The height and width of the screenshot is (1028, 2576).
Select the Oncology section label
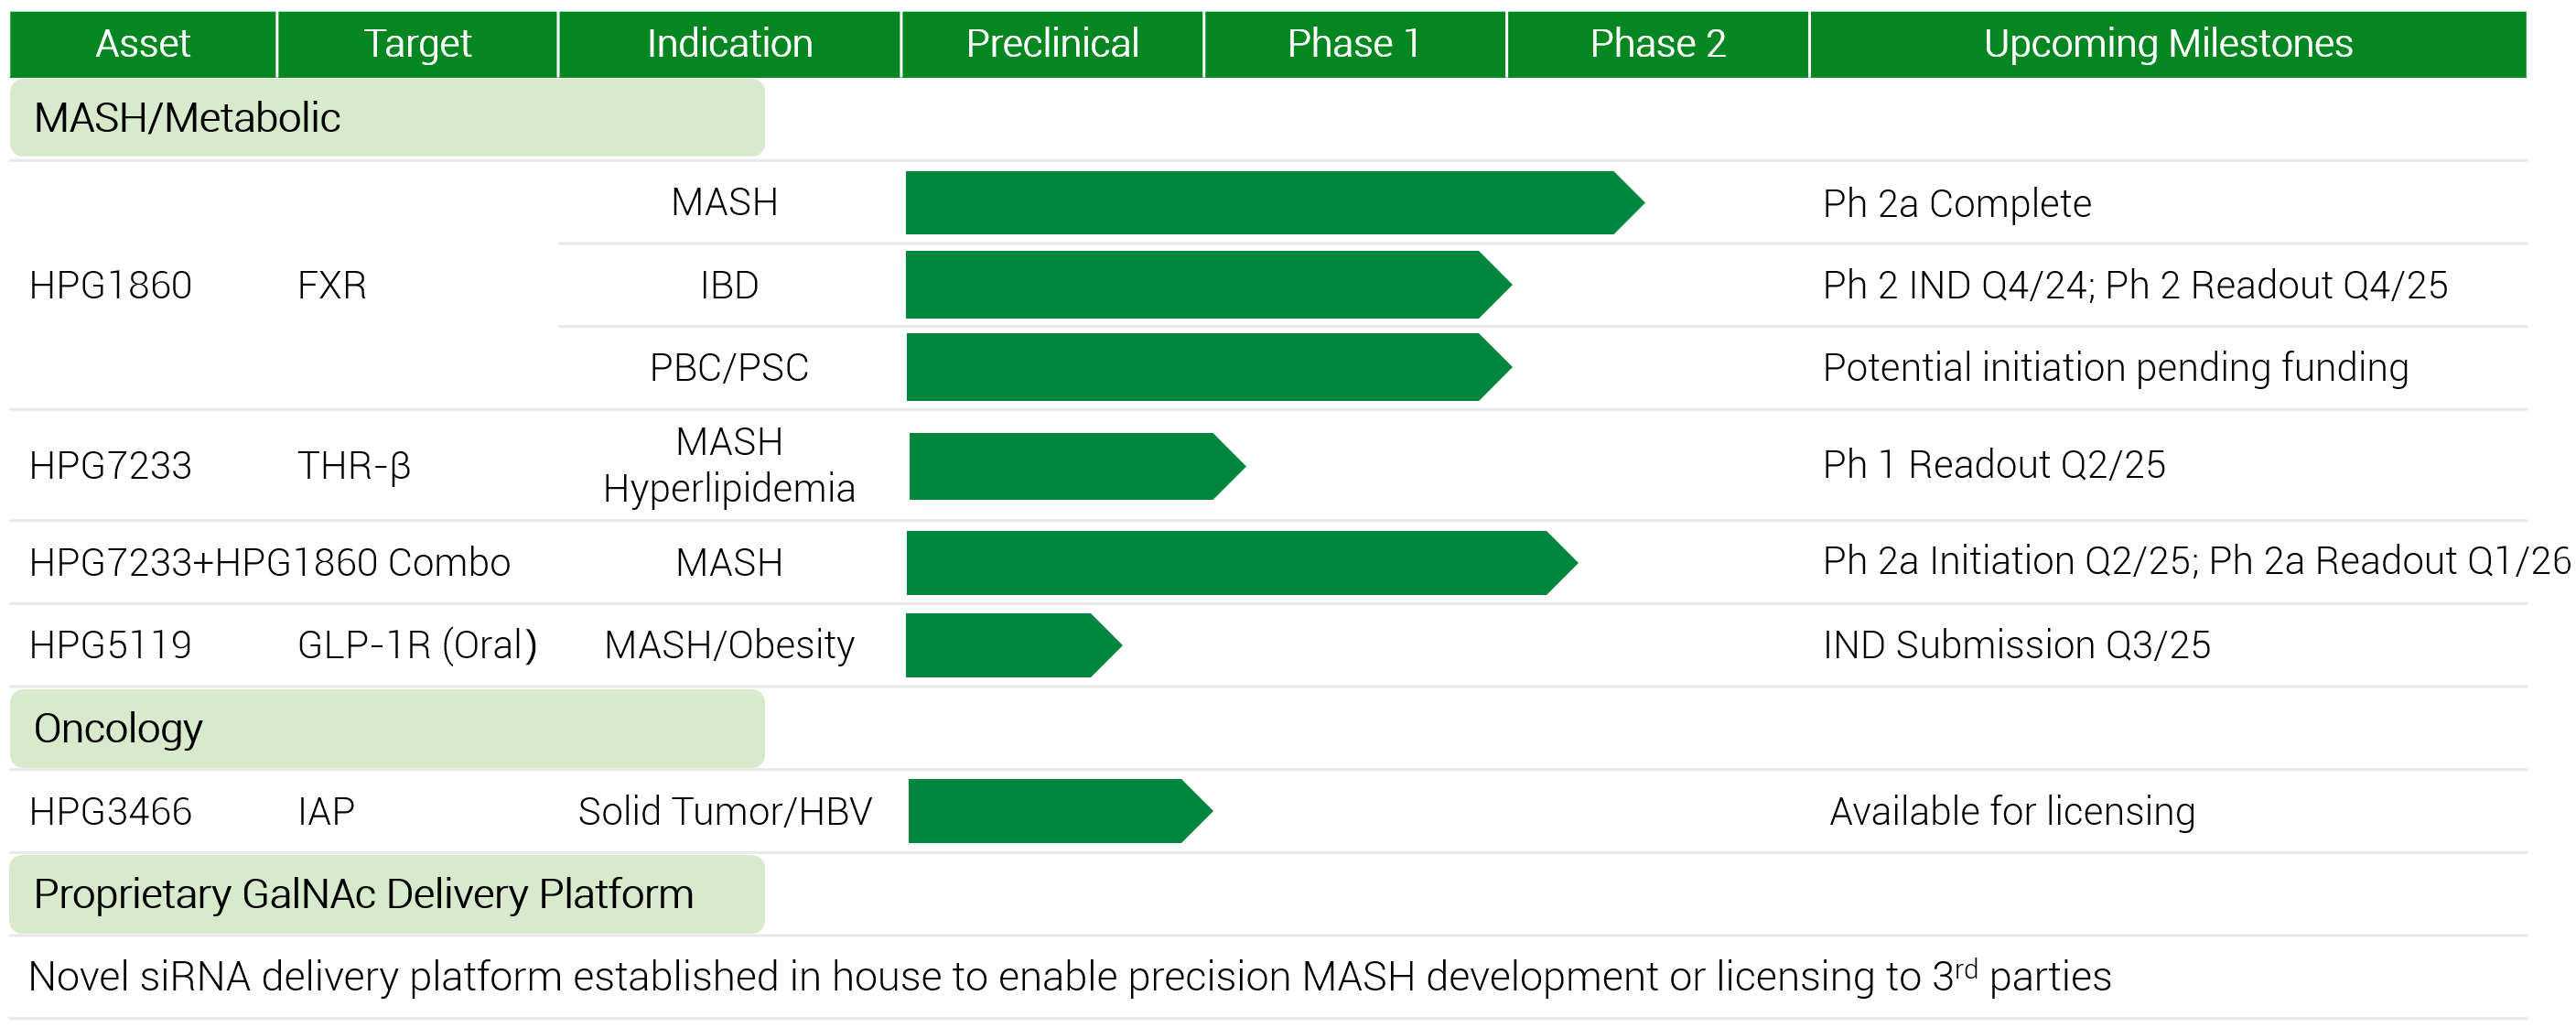tap(387, 728)
